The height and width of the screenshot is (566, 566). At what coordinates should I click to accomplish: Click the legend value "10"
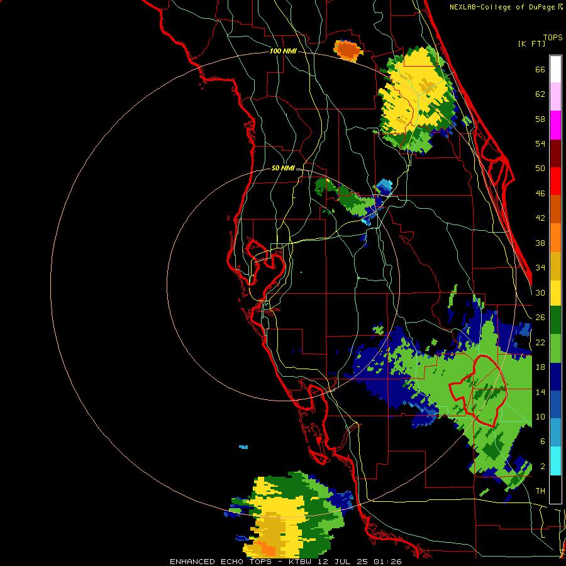(x=540, y=417)
